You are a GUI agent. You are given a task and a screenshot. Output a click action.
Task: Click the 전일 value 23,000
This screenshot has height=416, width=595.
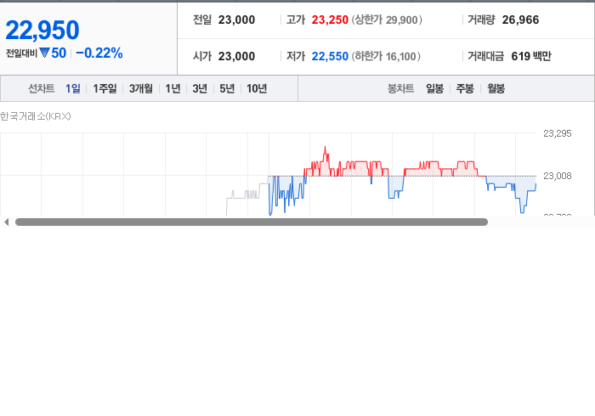[x=236, y=20]
